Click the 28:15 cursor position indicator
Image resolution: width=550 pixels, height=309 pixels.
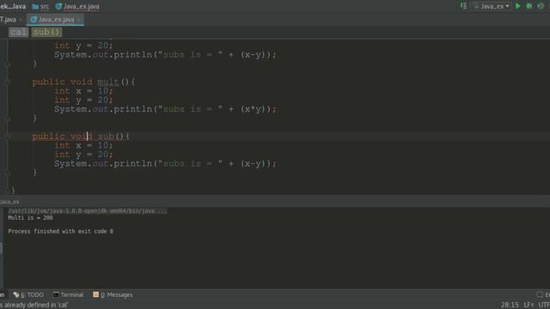tap(510, 305)
